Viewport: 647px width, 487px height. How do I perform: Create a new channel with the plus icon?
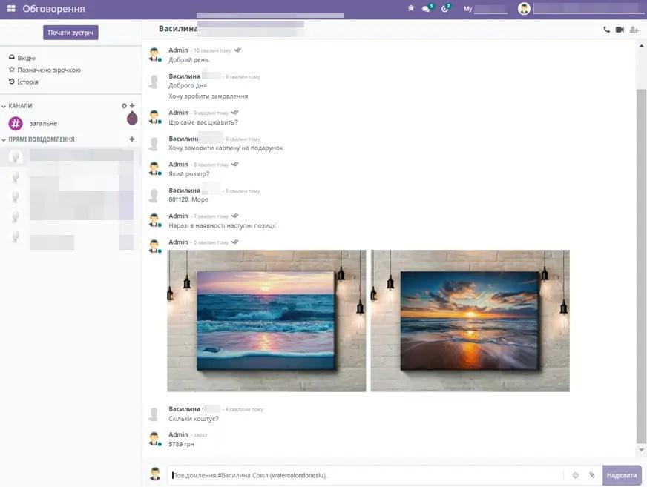[x=131, y=105]
